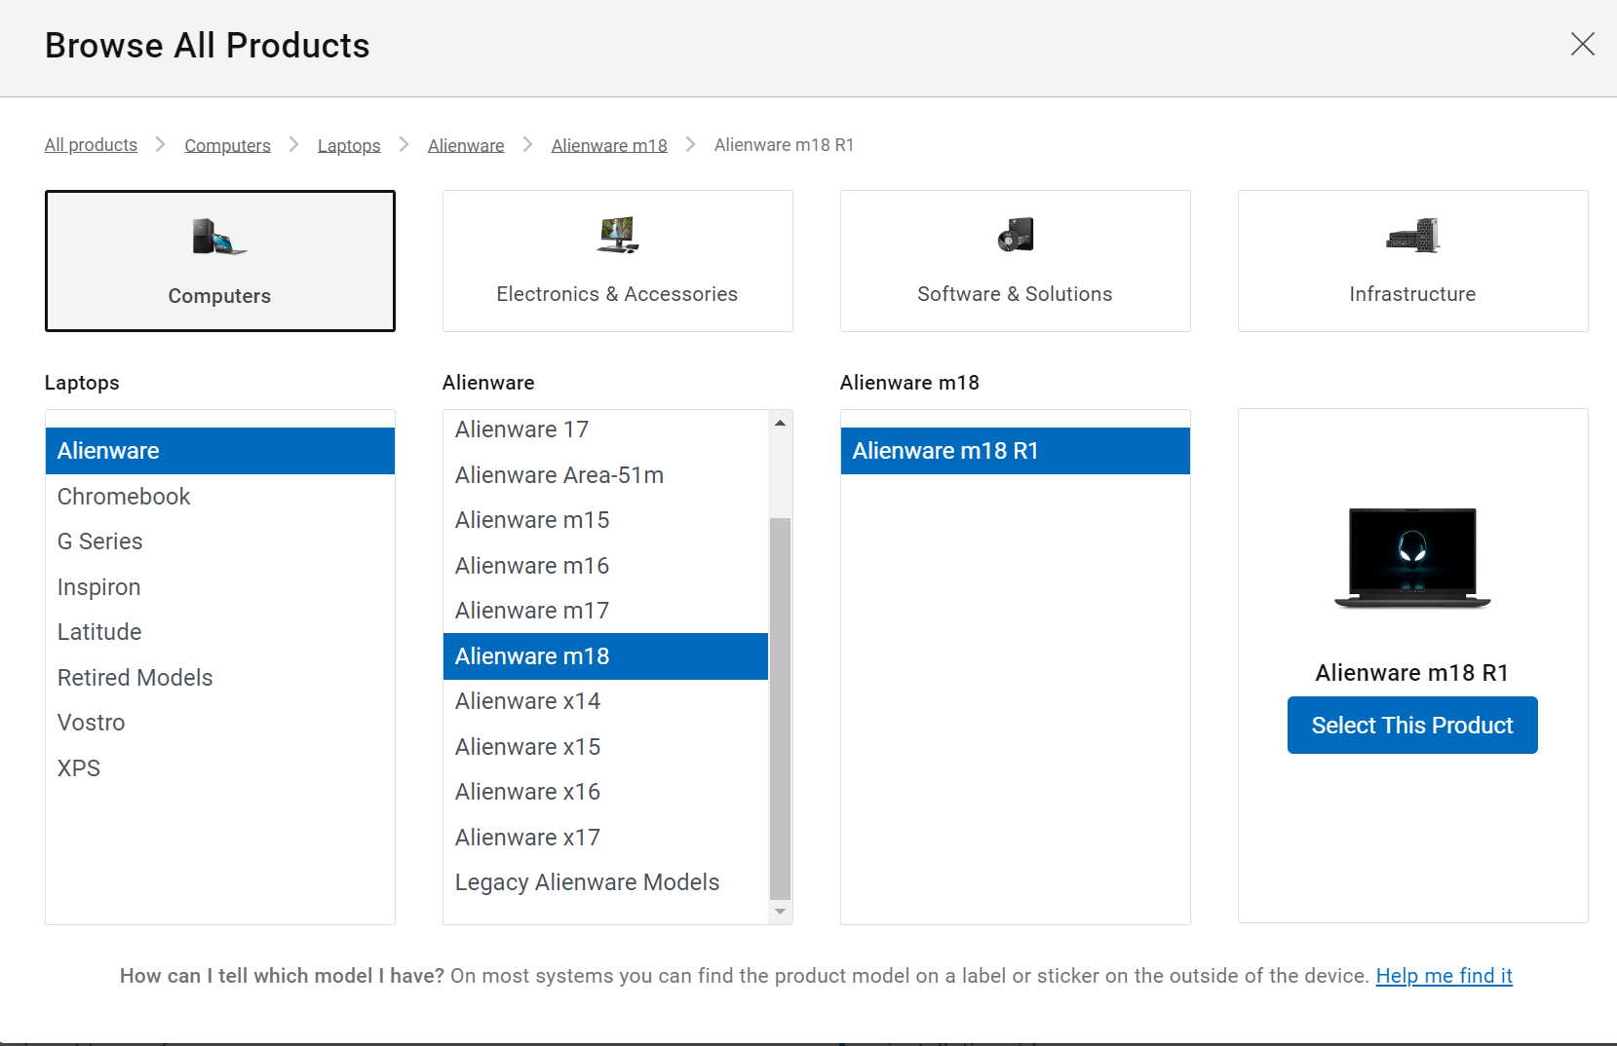1617x1046 pixels.
Task: Select Chromebook in the Laptops list
Action: coord(124,497)
